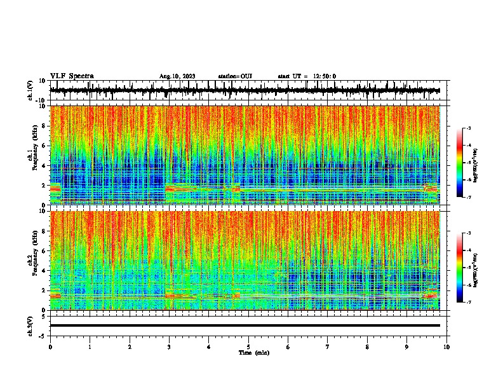Click the ch.2 color bar log PSD unit label
This screenshot has height=389, width=503.
[x=475, y=270]
